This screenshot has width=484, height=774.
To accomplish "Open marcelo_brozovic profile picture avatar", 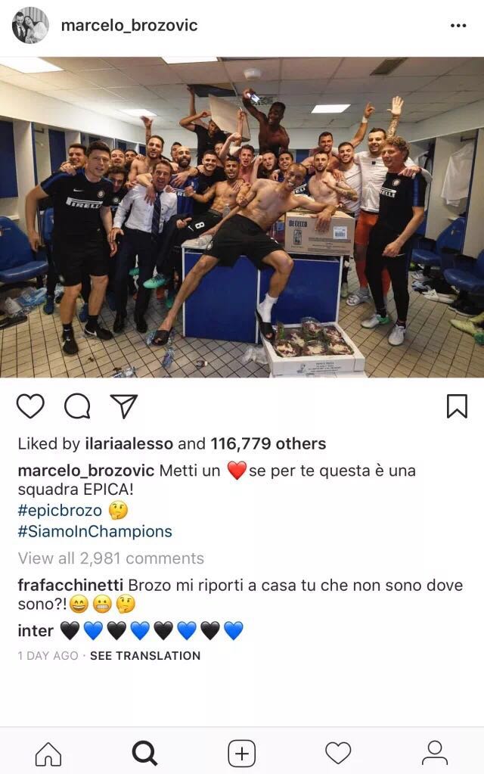I will pos(30,25).
